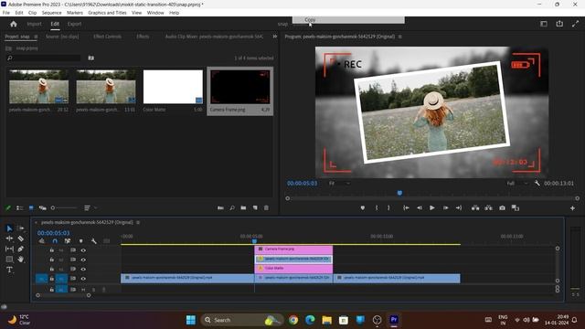Open Timeline sequence panel menu
Image resolution: width=585 pixels, height=329 pixels.
click(138, 222)
